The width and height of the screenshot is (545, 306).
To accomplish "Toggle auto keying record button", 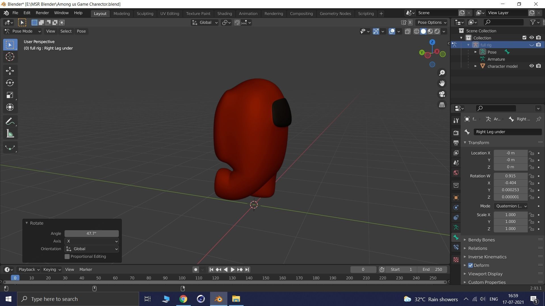I will 196,270.
